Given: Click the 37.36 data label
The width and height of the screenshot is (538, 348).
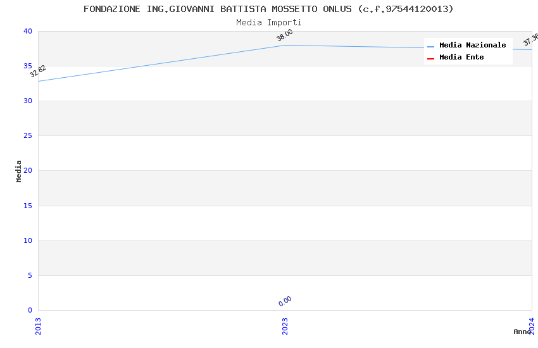Looking at the screenshot, I should coord(531,39).
